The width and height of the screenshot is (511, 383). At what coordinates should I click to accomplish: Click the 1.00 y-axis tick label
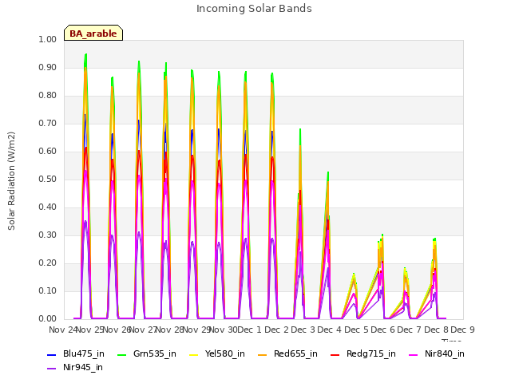(x=47, y=39)
